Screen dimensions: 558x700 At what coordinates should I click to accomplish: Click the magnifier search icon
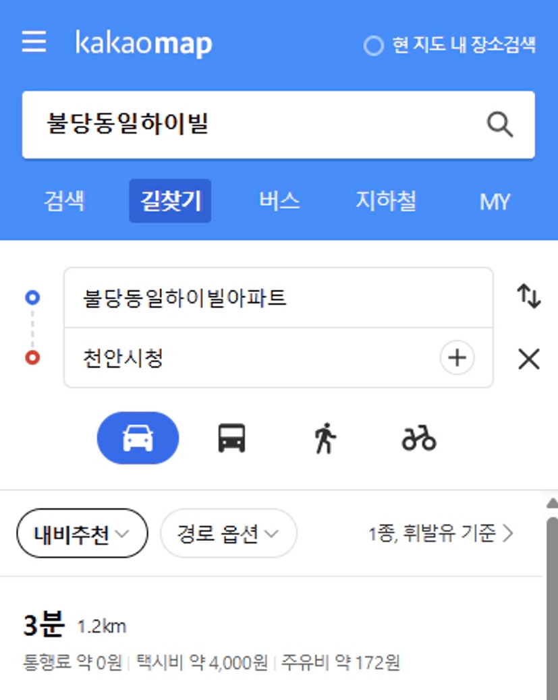tap(499, 124)
